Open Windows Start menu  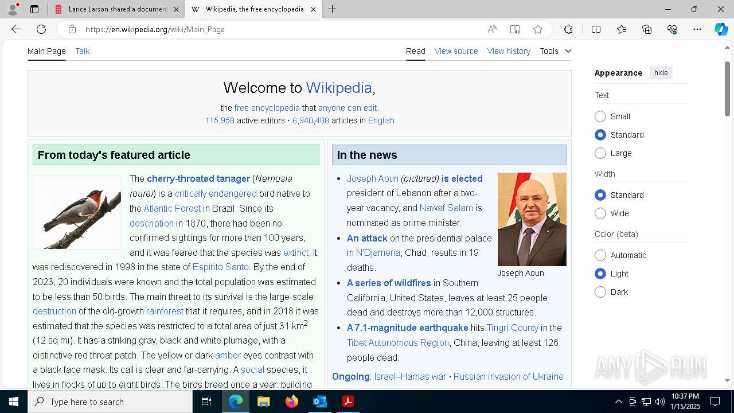[14, 402]
